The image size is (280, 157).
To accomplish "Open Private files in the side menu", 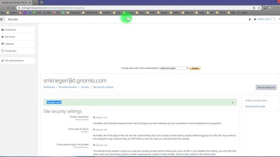I will pos(17,51).
